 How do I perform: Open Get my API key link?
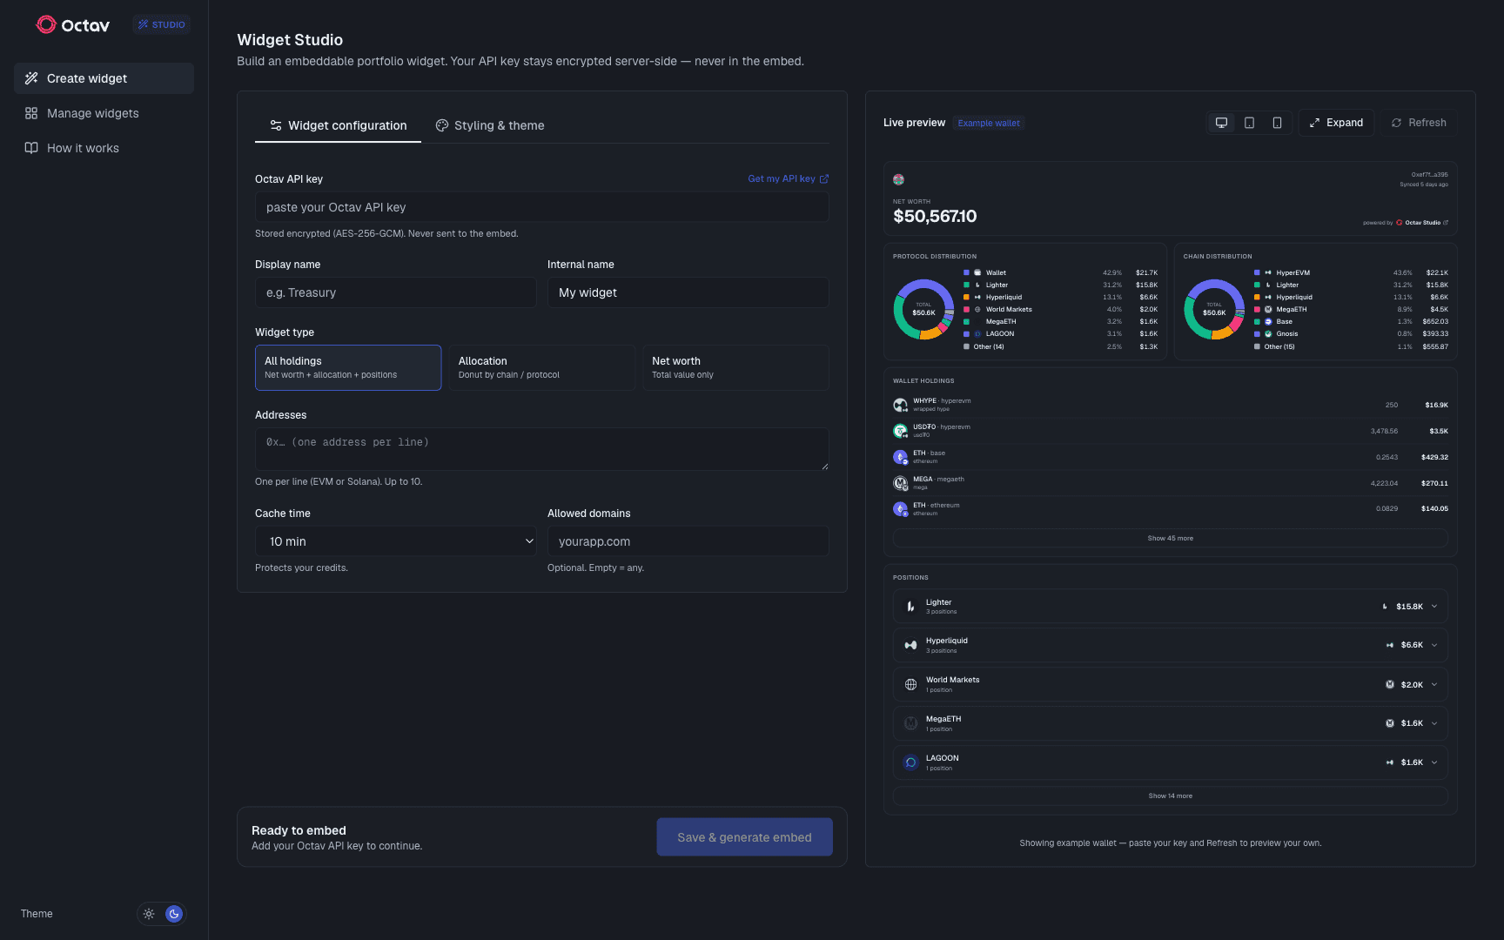coord(789,179)
